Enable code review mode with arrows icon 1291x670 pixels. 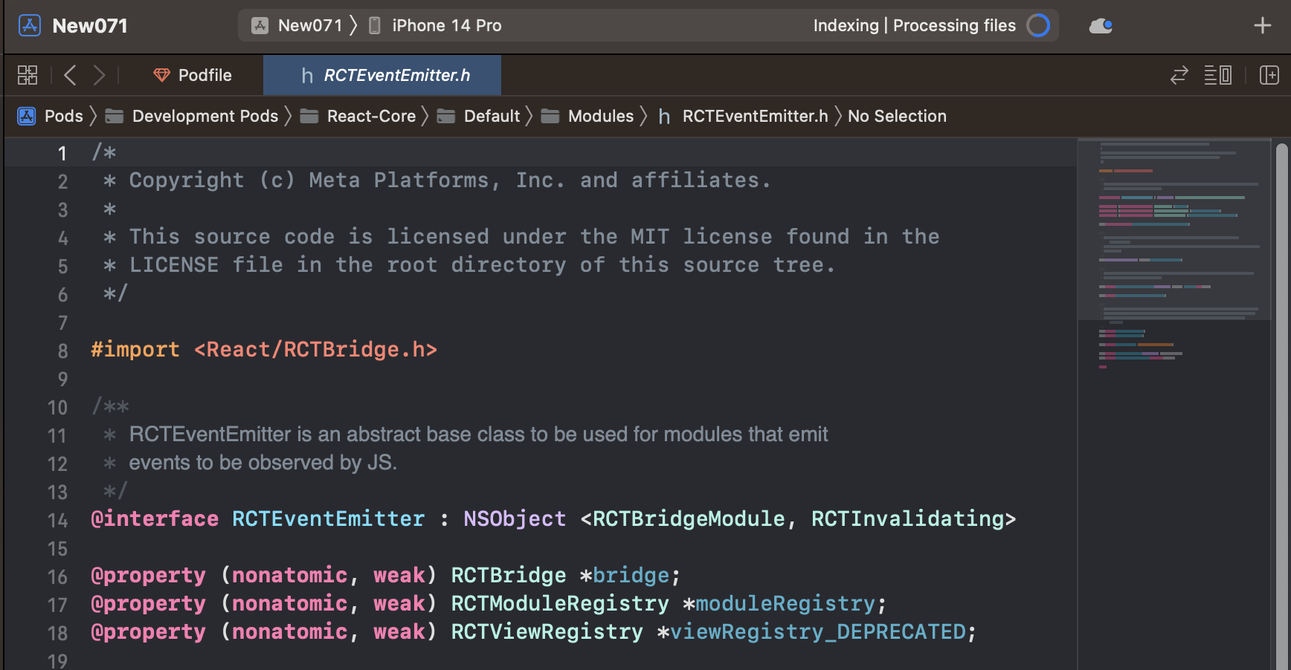[1179, 74]
